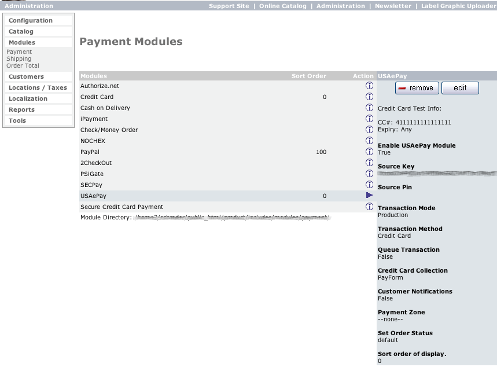This screenshot has height=367, width=497.
Task: Click the info icon for Credit Card
Action: (x=369, y=97)
